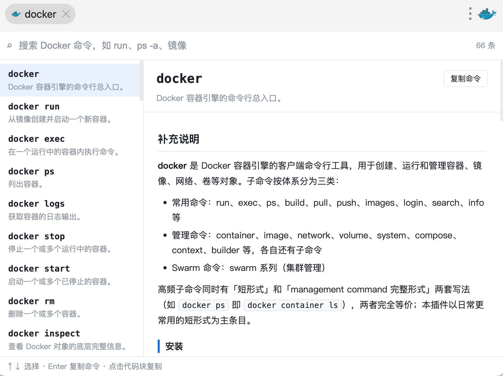Click the 补充说明 heading
Image resolution: width=503 pixels, height=376 pixels.
coord(179,139)
